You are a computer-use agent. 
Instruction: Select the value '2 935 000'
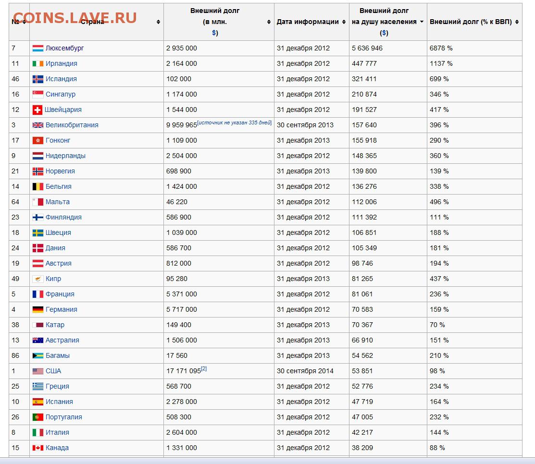click(182, 48)
